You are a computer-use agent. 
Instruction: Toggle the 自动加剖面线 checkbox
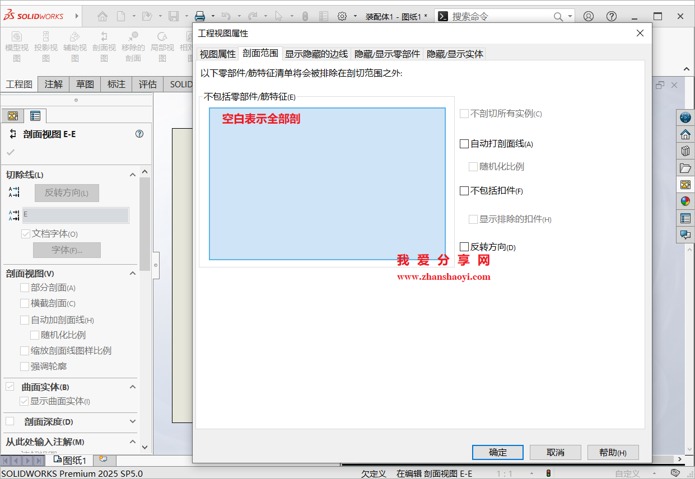point(25,320)
